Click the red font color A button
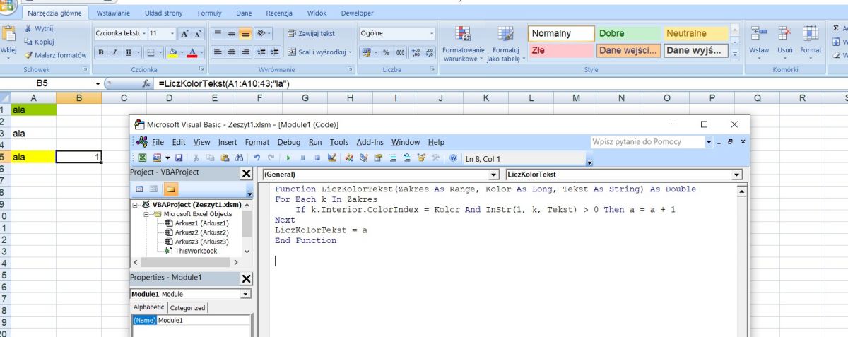This screenshot has width=848, height=337. [193, 52]
